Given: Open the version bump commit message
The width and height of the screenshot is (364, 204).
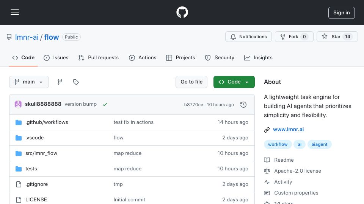Looking at the screenshot, I should pyautogui.click(x=80, y=104).
